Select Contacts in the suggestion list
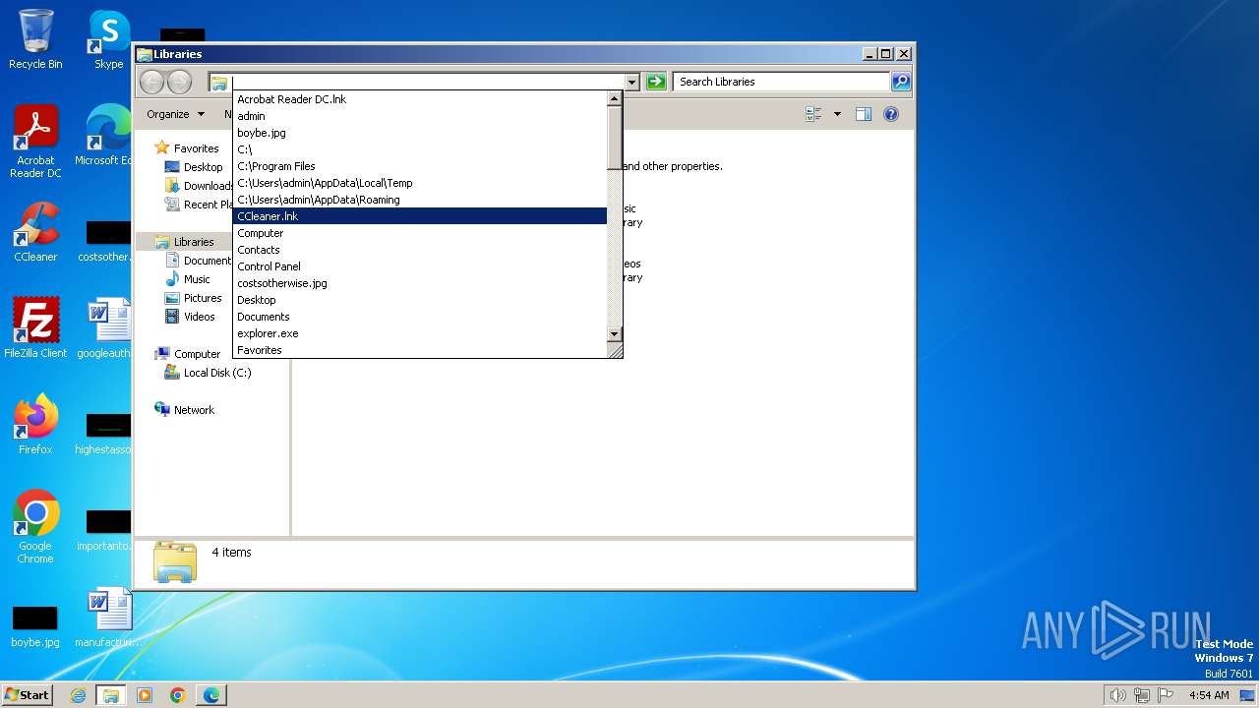 tap(419, 250)
